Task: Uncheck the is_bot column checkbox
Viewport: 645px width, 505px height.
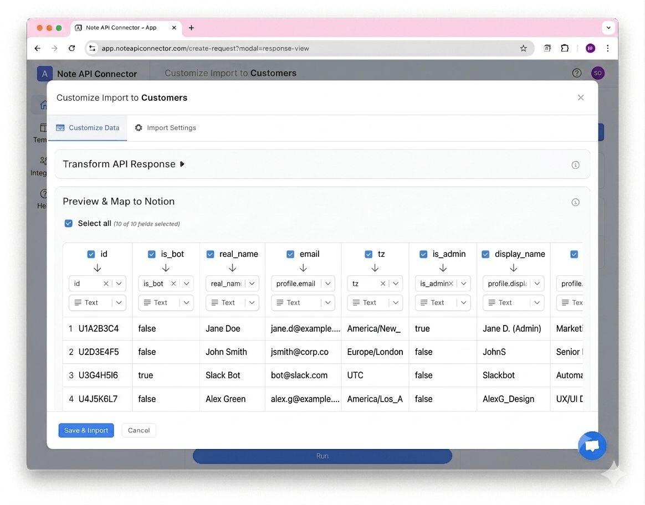Action: click(x=151, y=254)
